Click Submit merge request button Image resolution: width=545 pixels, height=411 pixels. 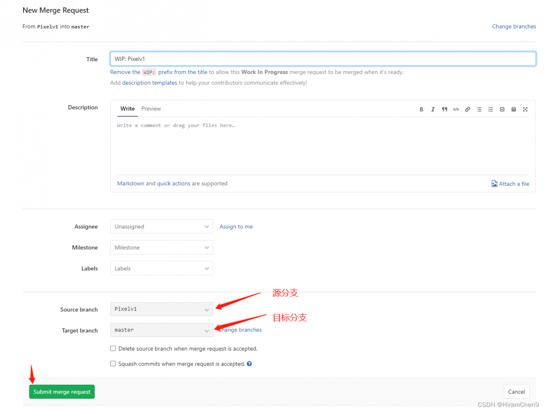(x=62, y=391)
